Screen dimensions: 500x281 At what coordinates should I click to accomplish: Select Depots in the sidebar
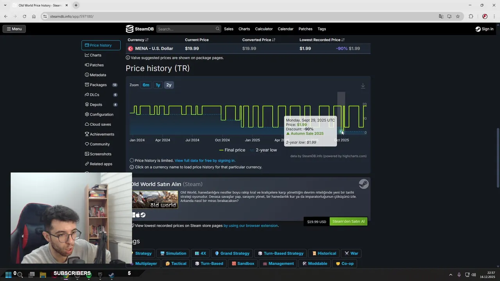click(x=101, y=105)
